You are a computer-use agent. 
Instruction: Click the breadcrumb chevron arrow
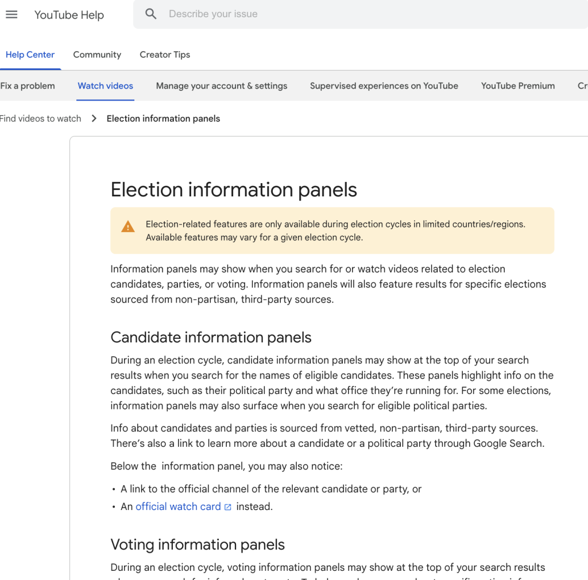click(94, 118)
